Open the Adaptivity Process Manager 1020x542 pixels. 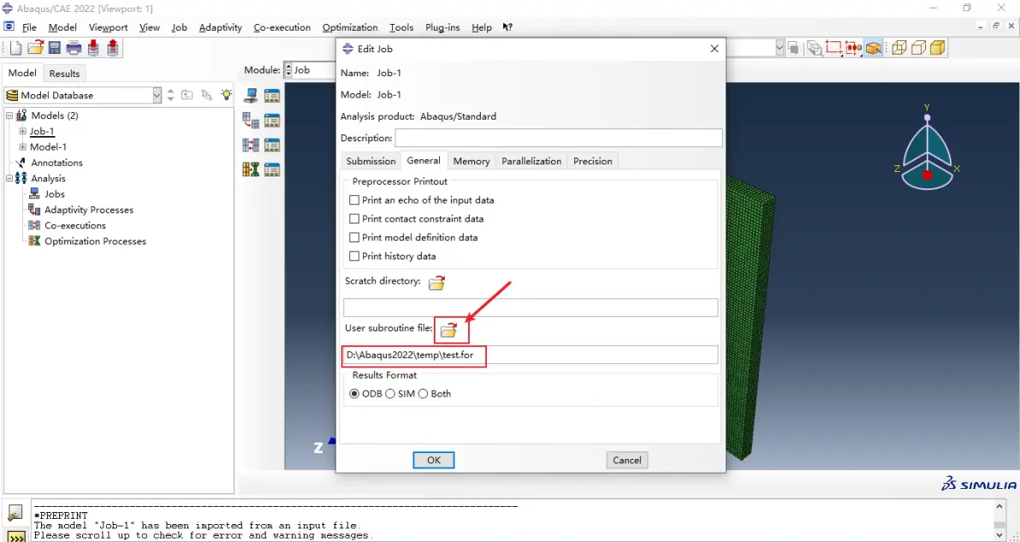tap(271, 121)
